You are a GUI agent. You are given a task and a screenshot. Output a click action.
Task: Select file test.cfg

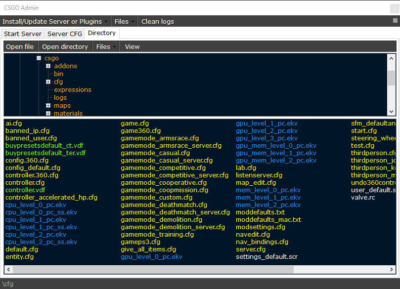(x=362, y=146)
